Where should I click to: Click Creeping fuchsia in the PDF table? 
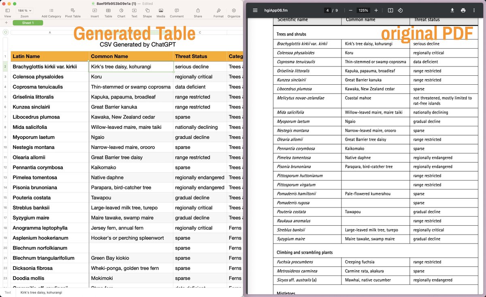point(360,262)
